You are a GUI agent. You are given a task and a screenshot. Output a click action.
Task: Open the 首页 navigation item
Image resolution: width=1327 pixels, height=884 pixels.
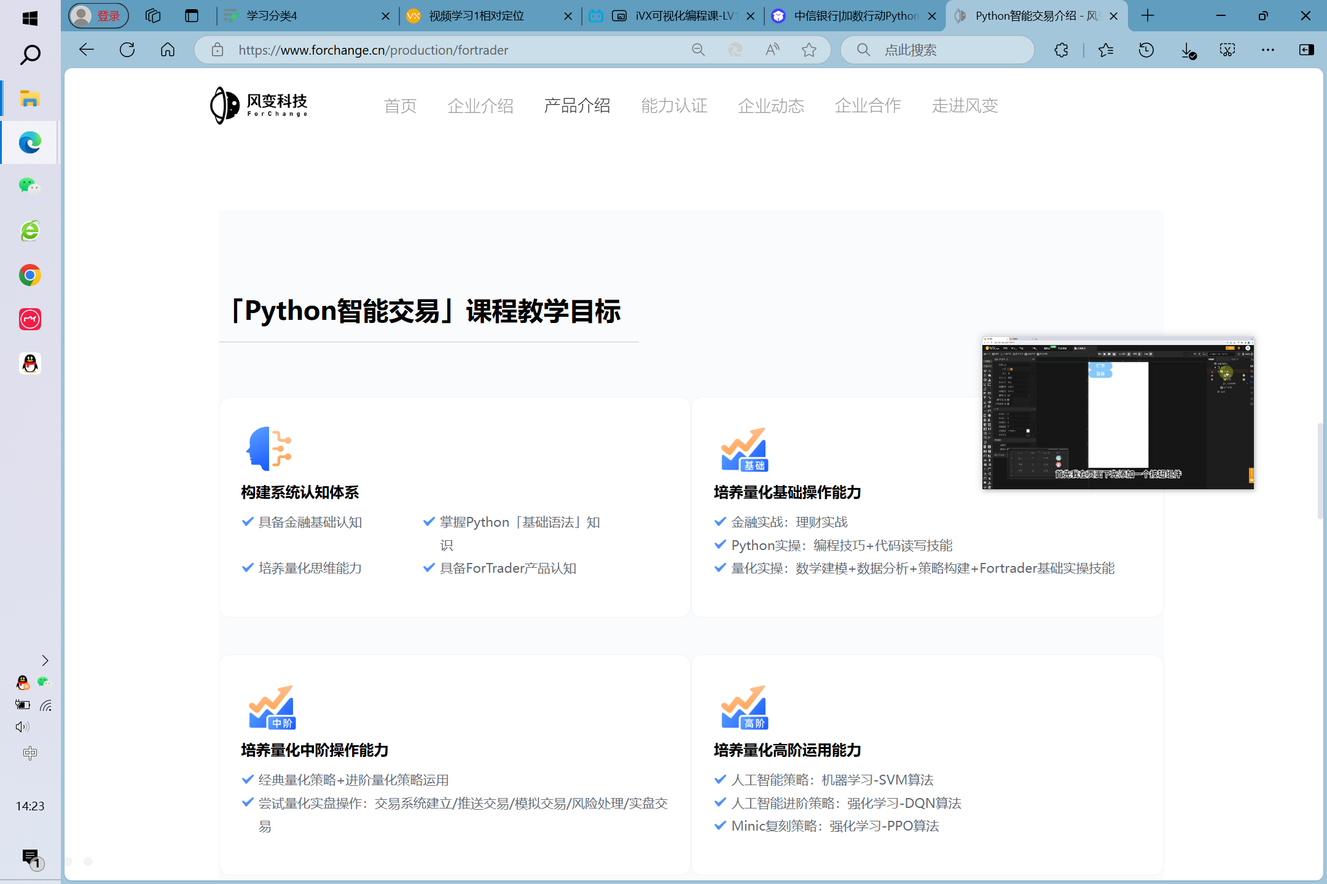[400, 106]
